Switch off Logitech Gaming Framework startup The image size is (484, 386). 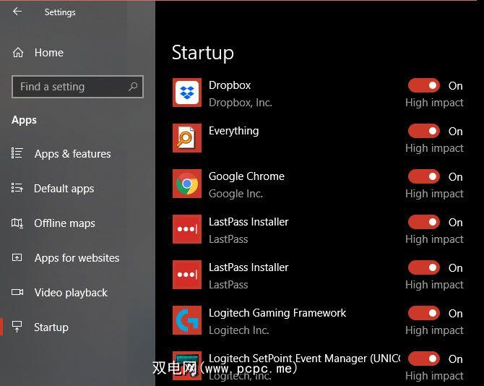424,313
